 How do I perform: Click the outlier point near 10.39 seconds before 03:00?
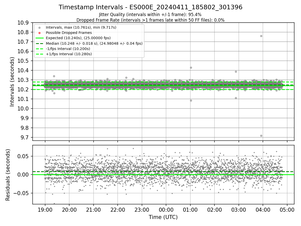[x=236, y=72]
